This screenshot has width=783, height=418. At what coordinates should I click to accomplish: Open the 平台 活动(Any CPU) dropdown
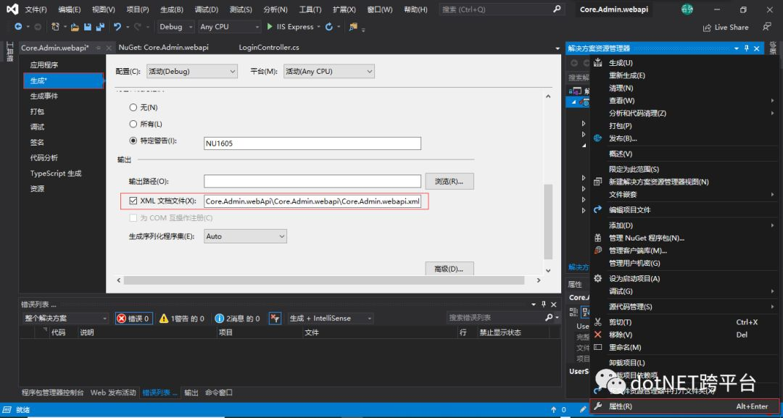pos(329,71)
